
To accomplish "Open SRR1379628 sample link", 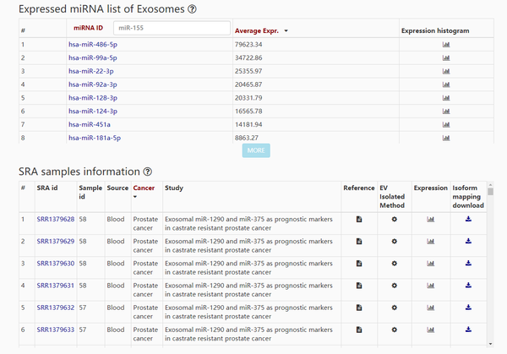I will (55, 220).
